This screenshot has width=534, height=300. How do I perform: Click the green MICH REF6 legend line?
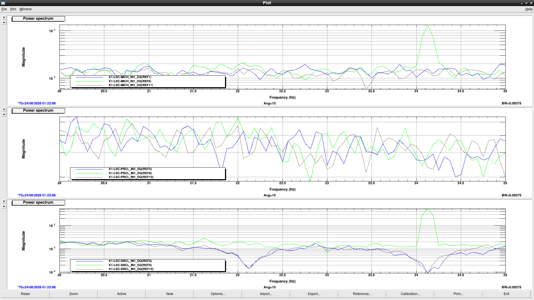tap(89, 81)
